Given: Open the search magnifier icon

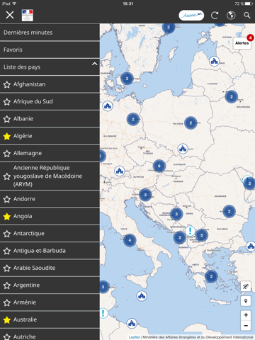Looking at the screenshot, I should tap(247, 16).
